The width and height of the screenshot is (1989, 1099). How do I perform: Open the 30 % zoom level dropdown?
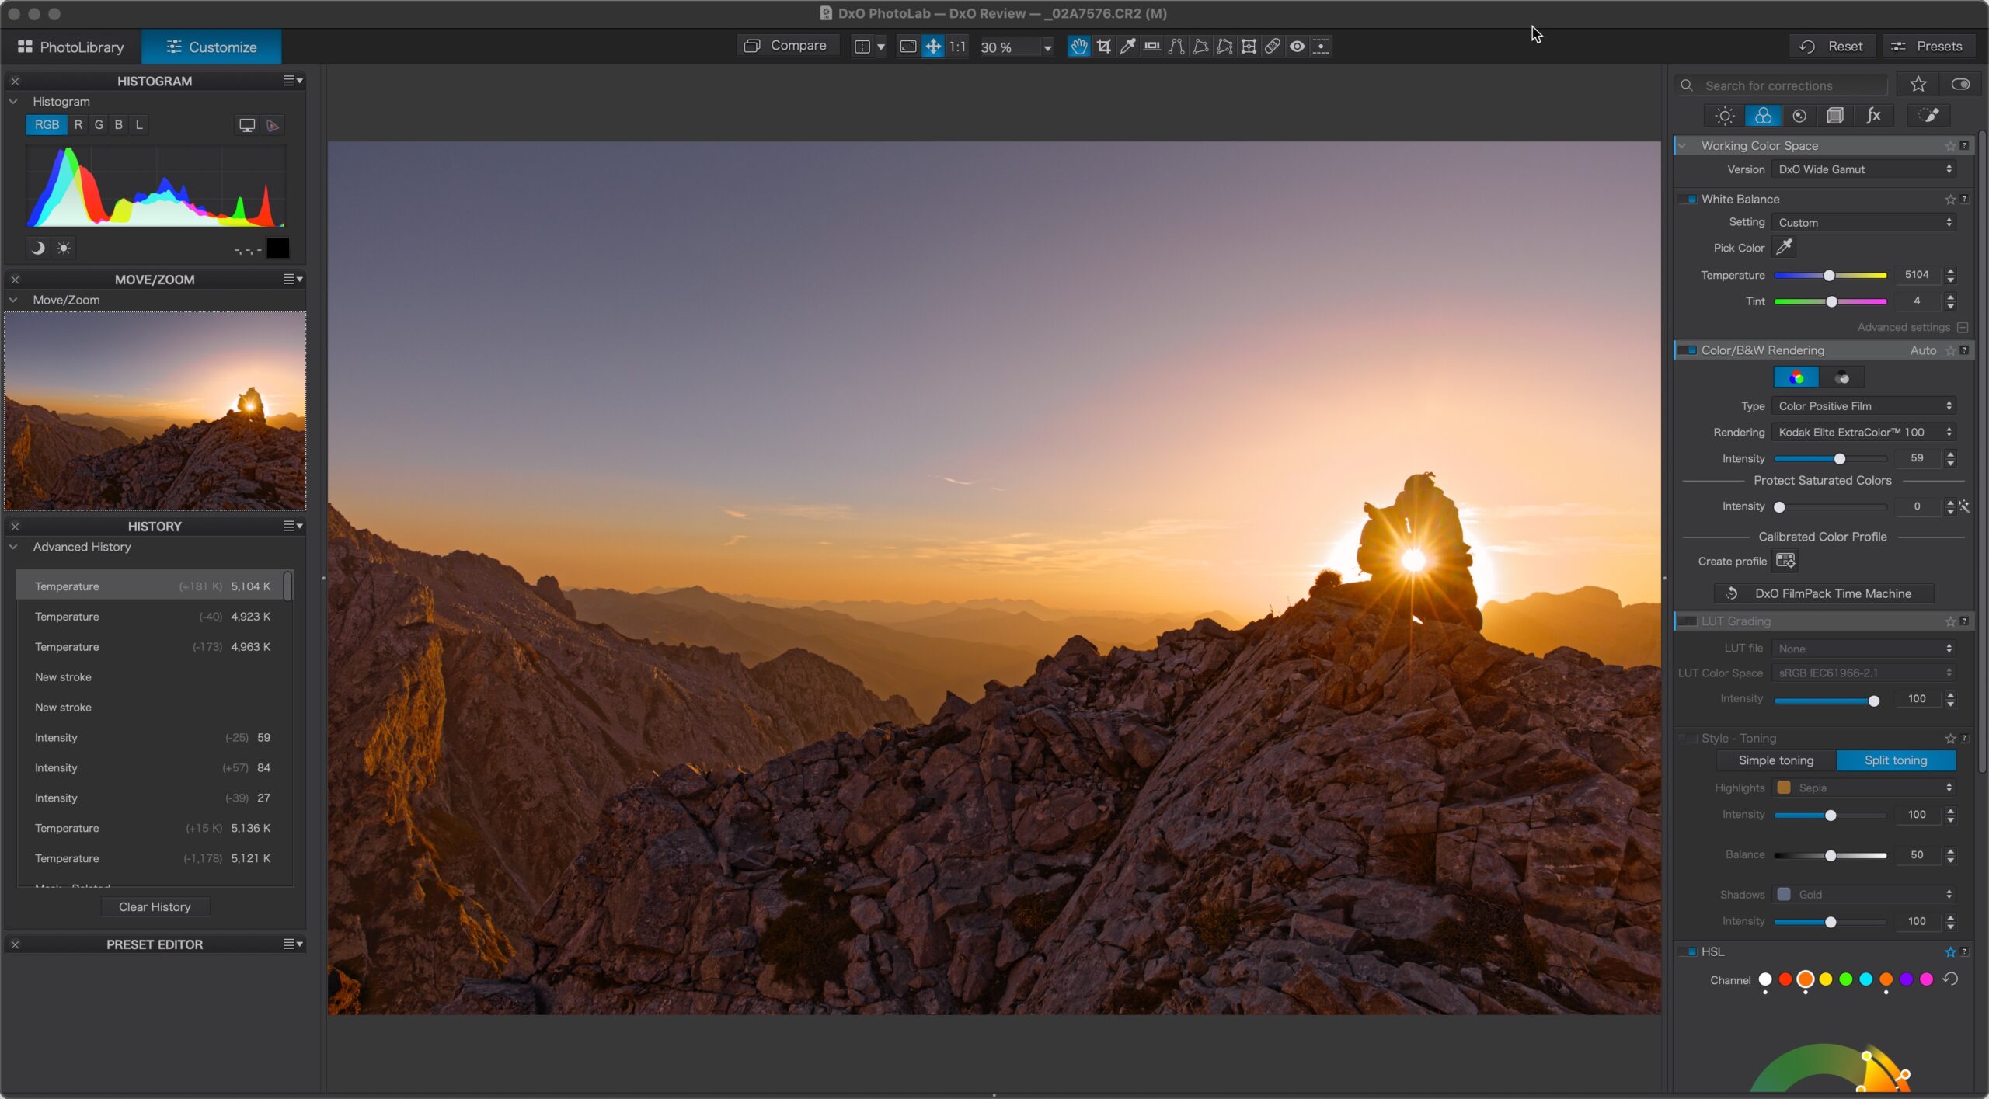point(1047,47)
